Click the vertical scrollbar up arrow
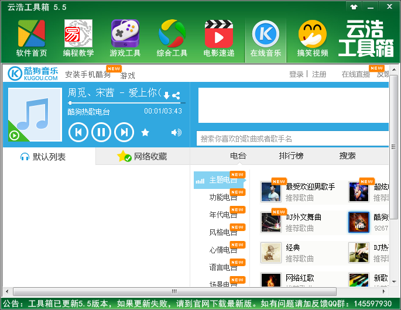The width and height of the screenshot is (401, 310). 394,70
